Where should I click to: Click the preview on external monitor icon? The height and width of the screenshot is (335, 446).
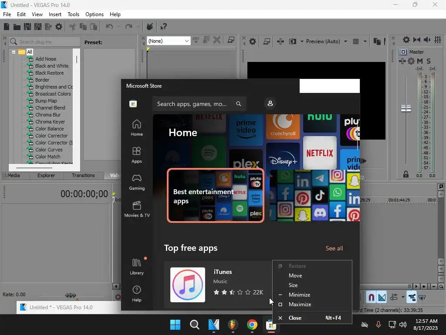[x=267, y=41]
